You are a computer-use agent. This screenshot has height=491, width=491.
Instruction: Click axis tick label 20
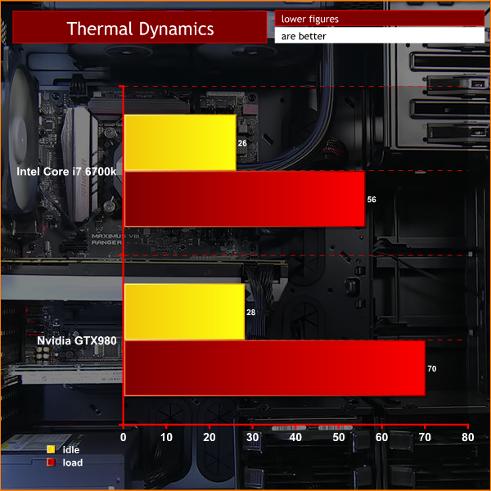209,437
